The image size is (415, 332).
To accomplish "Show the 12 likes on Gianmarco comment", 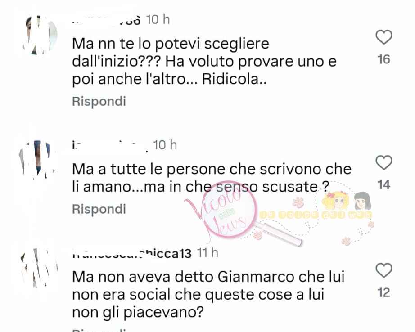I will pyautogui.click(x=384, y=292).
